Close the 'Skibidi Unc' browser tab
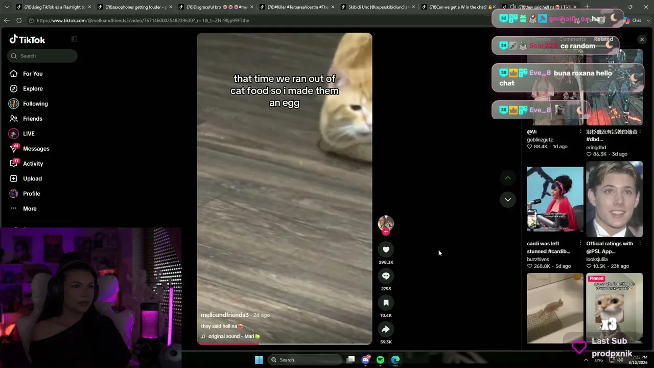The height and width of the screenshot is (368, 654). (x=413, y=7)
